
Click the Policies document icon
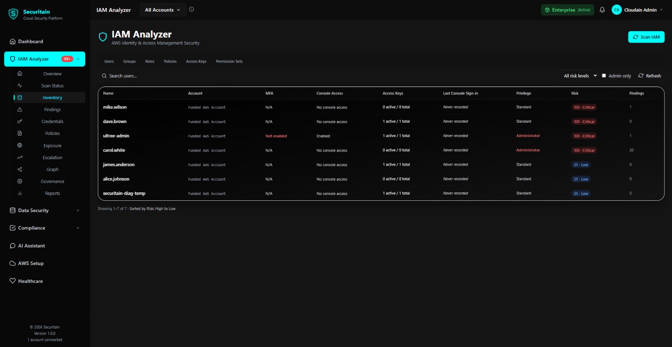tap(20, 133)
